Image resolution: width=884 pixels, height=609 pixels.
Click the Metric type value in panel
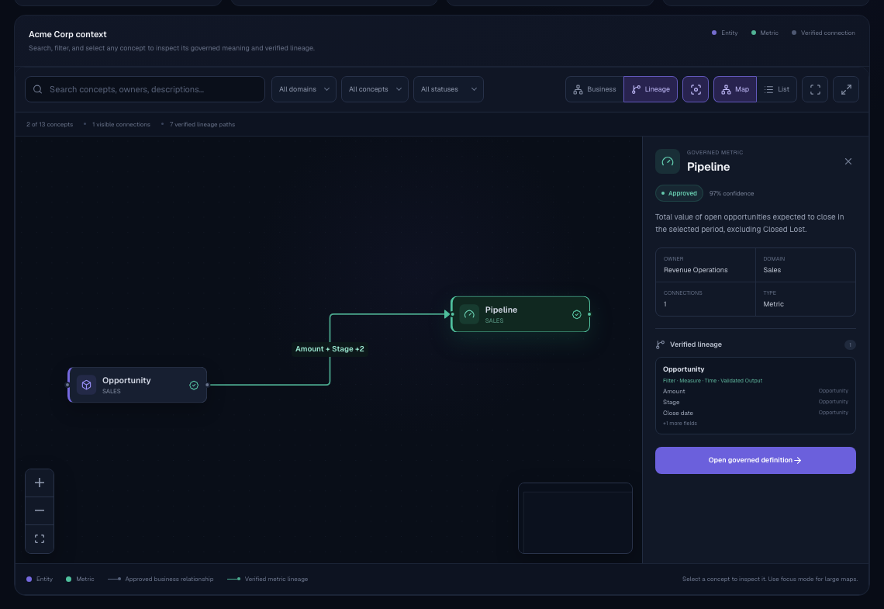coord(774,304)
